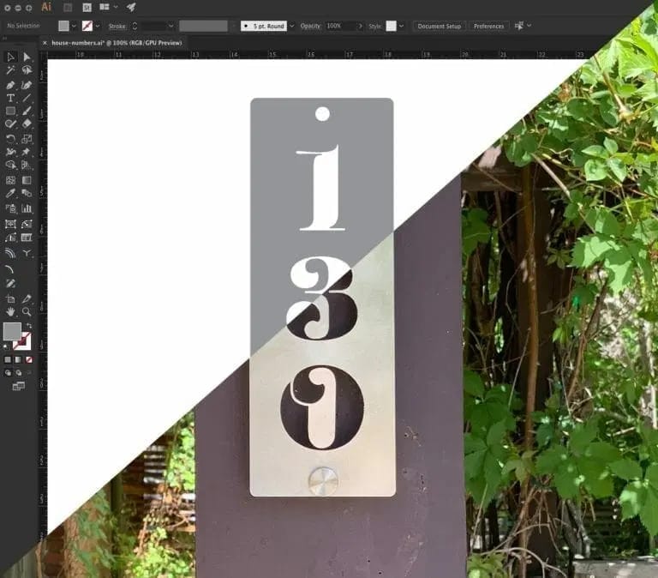Select the Direct Selection tool
Image resolution: width=658 pixels, height=578 pixels.
pos(27,57)
